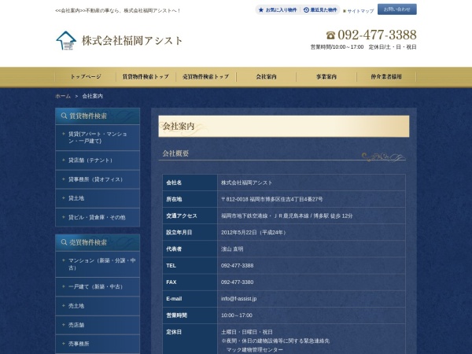Click the 交通アクセス row label
472x354 pixels.
pyautogui.click(x=182, y=216)
